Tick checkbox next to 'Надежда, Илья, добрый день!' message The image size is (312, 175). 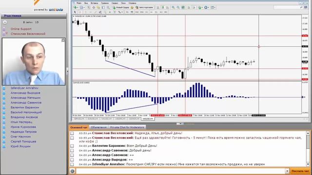72,133
